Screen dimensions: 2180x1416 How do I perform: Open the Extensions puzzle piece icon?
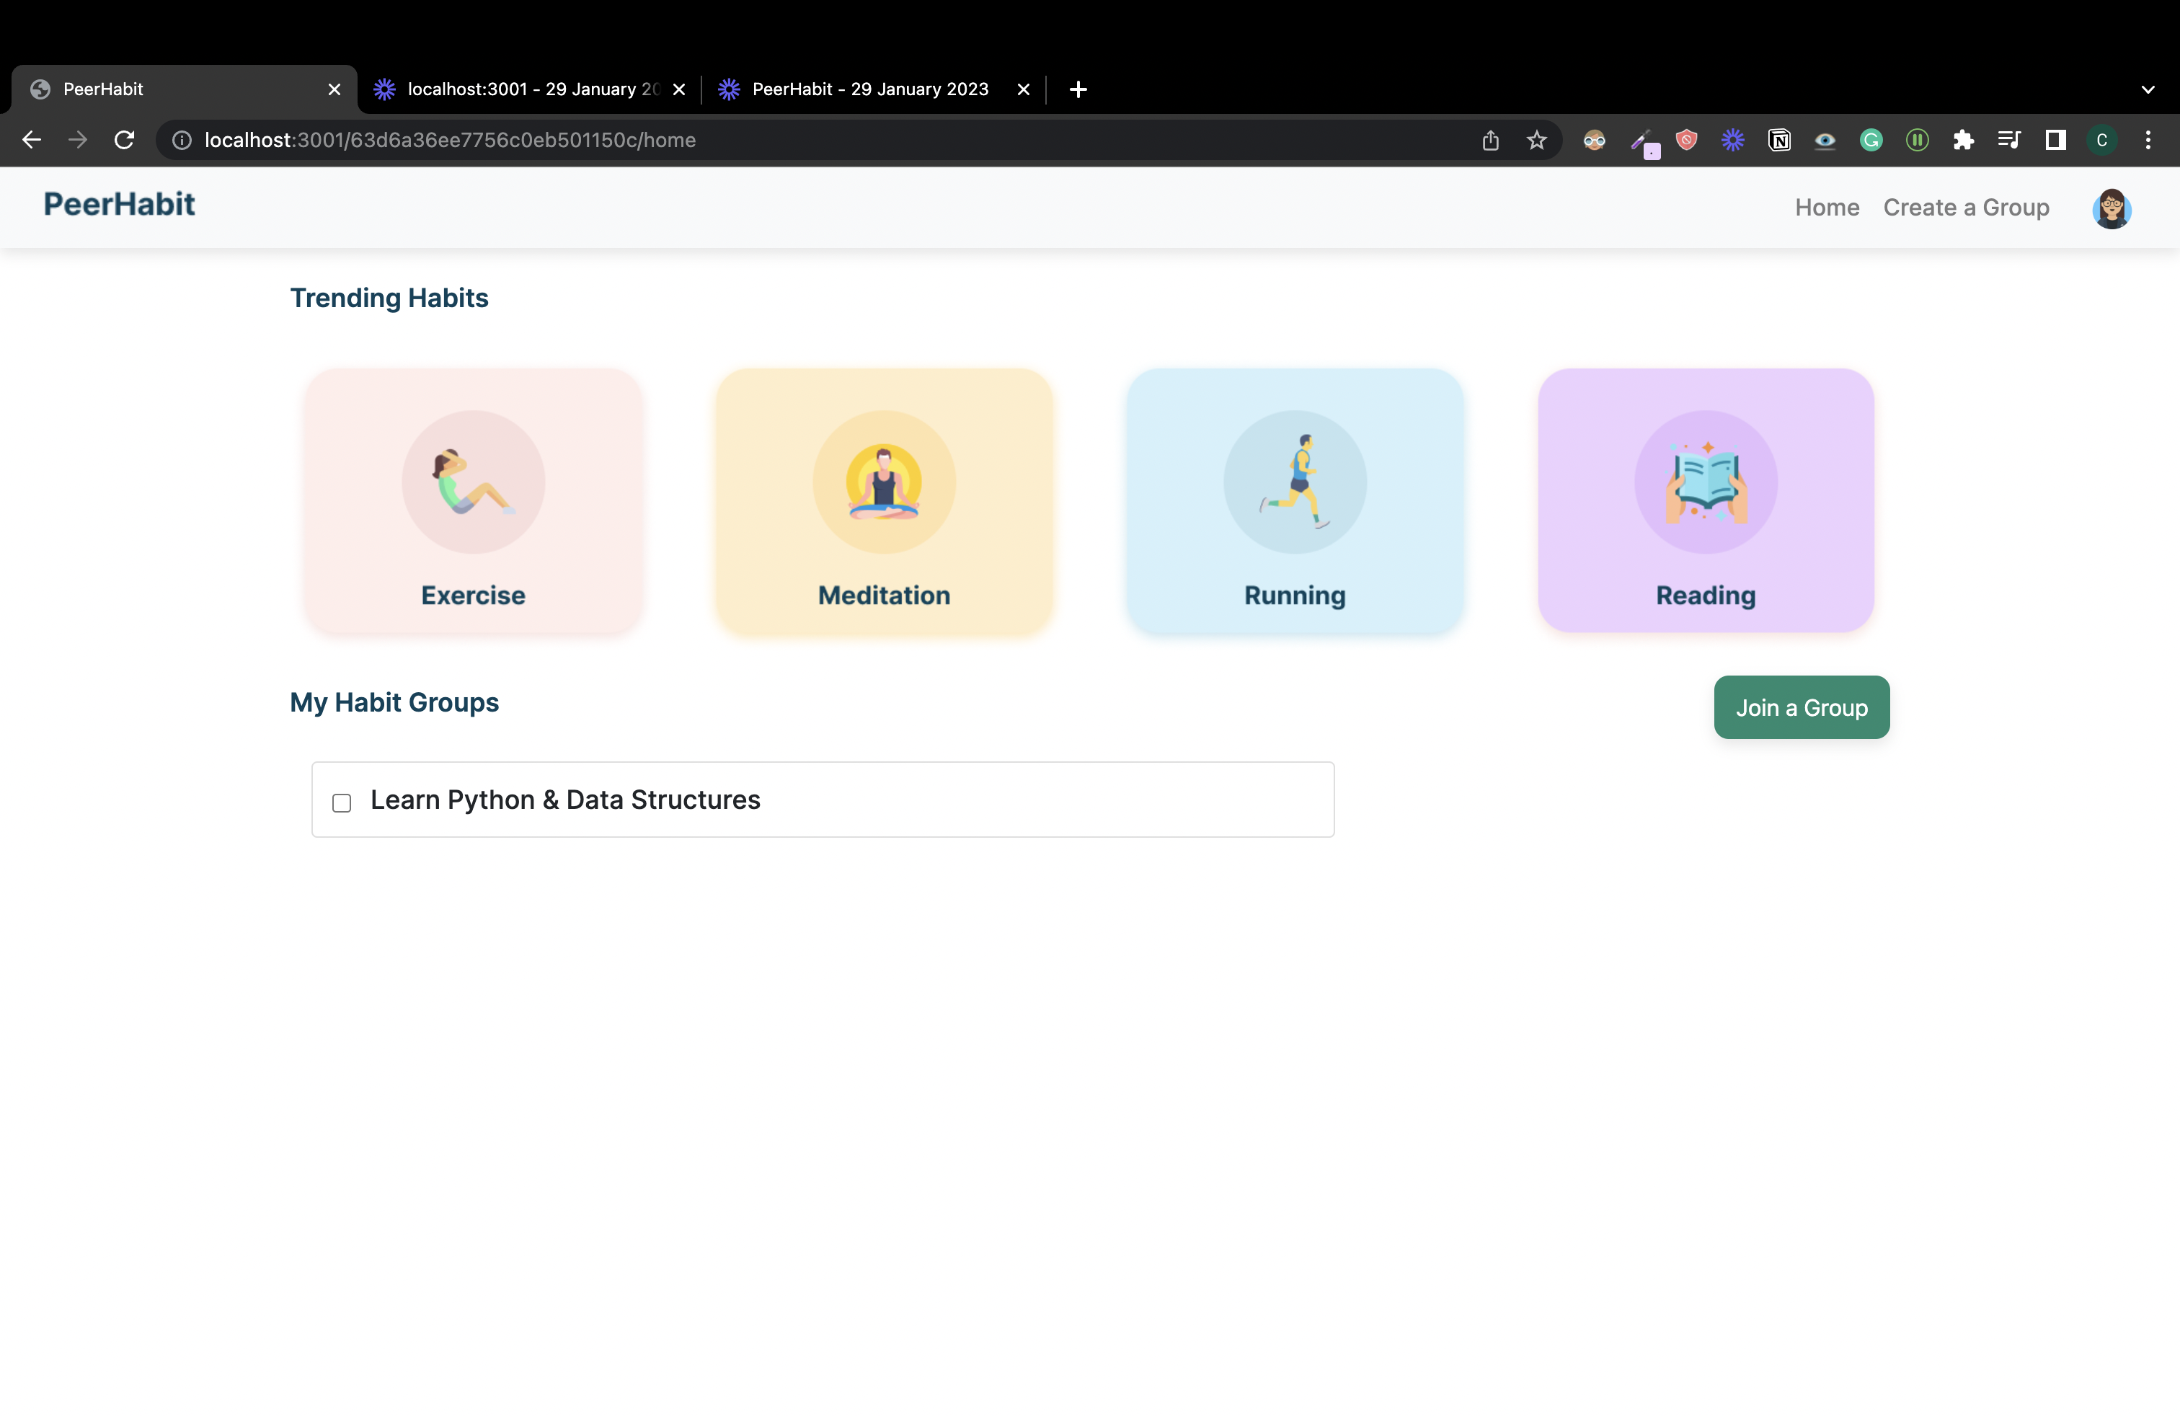pyautogui.click(x=1963, y=140)
